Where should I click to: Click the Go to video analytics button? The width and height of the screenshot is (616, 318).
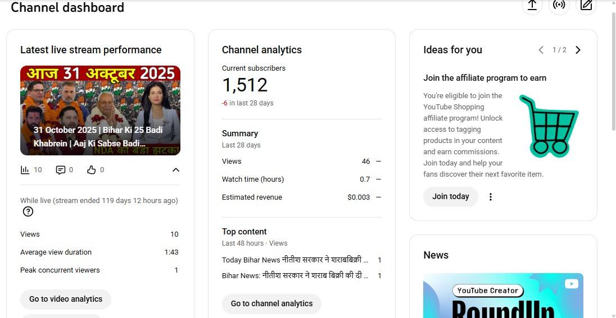tap(66, 299)
